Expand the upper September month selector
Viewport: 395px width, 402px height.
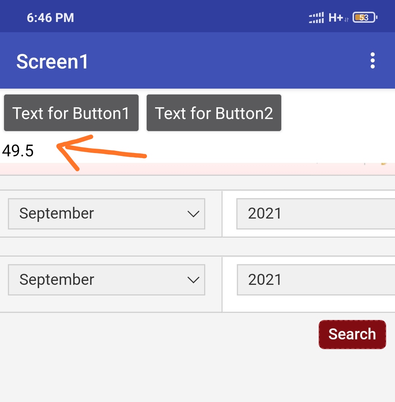pyautogui.click(x=106, y=214)
